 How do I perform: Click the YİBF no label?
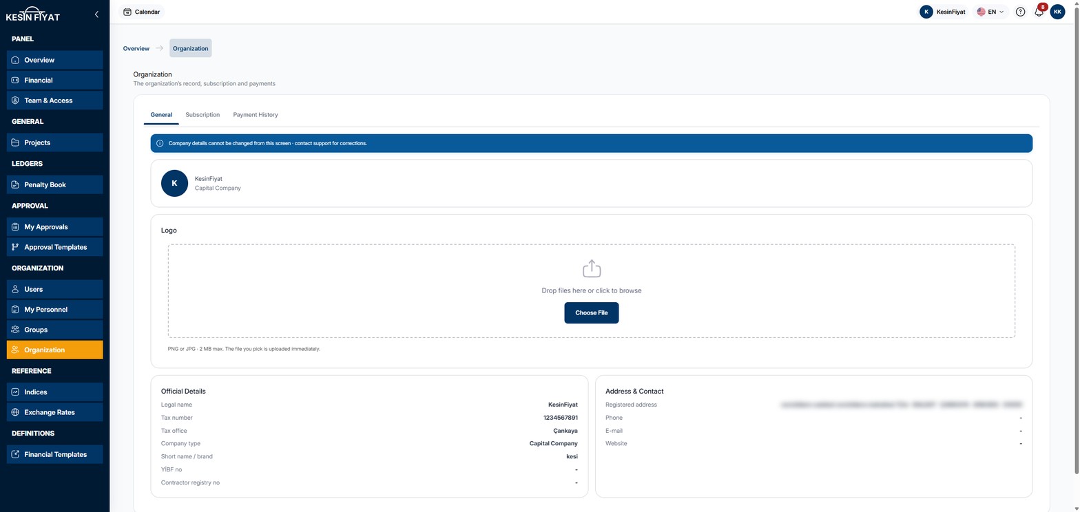pyautogui.click(x=172, y=469)
